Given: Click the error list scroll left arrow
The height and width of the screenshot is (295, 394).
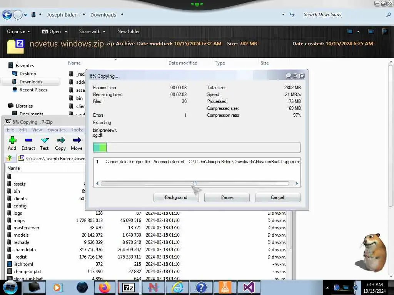Looking at the screenshot, I should (97, 183).
